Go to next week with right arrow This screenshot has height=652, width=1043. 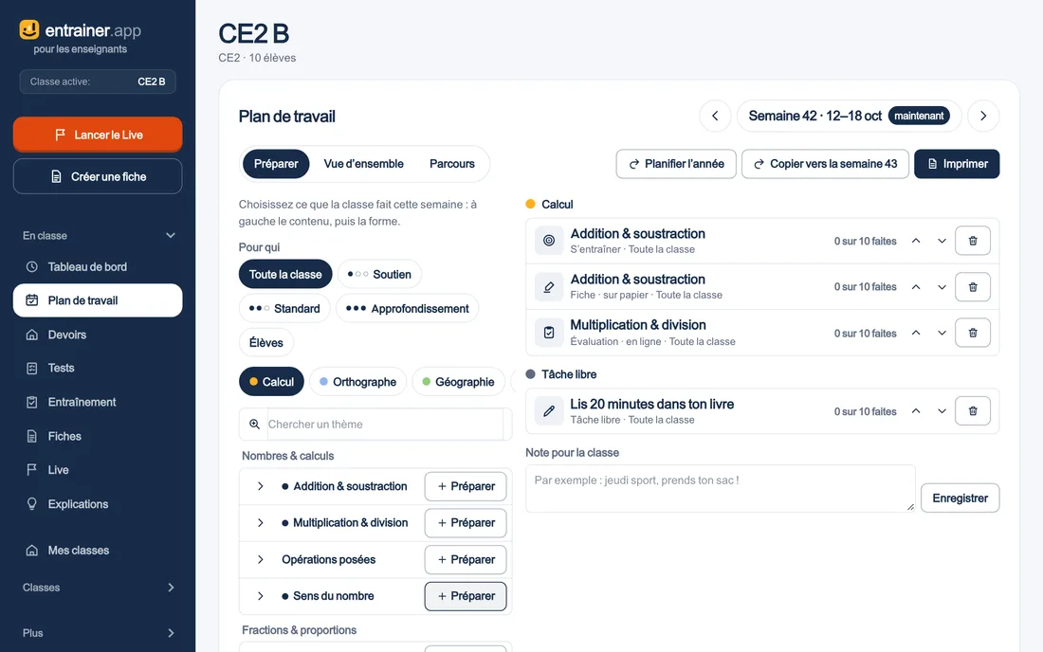tap(983, 116)
